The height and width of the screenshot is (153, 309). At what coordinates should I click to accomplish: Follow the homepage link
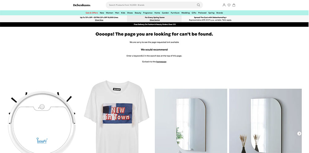pyautogui.click(x=161, y=62)
